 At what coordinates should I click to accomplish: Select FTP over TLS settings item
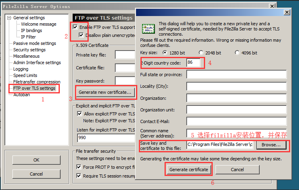click(x=34, y=88)
